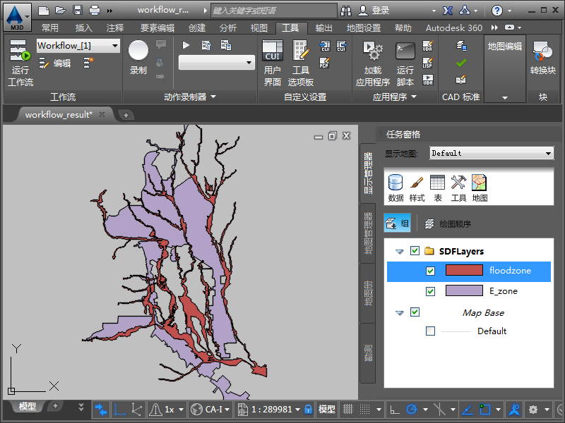The image size is (565, 423).
Task: Click the red floodzone color swatch
Action: pyautogui.click(x=464, y=271)
